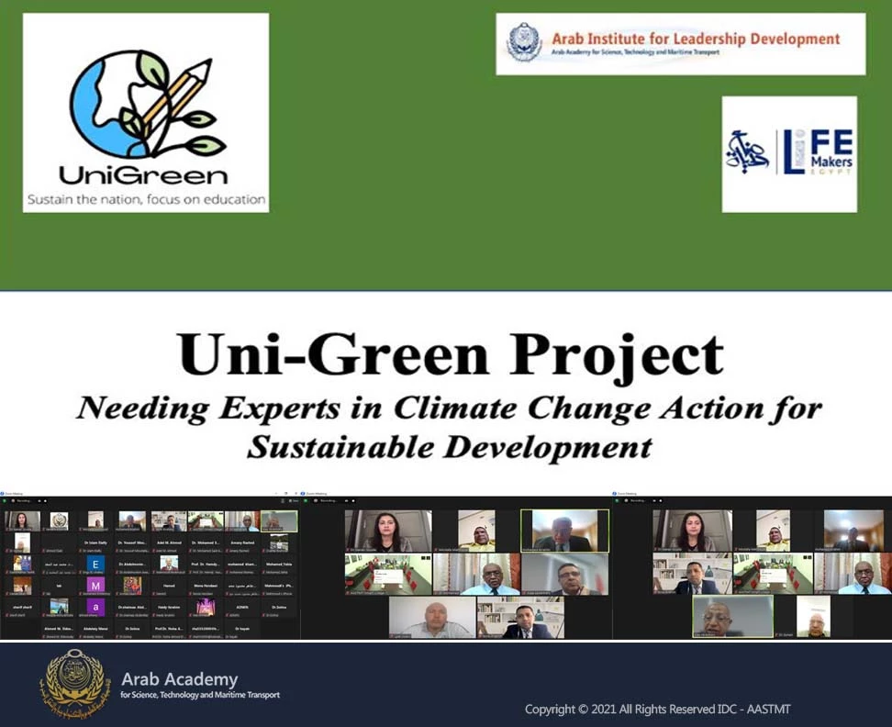Click the purple 'M' avatar participant tile

(95, 586)
